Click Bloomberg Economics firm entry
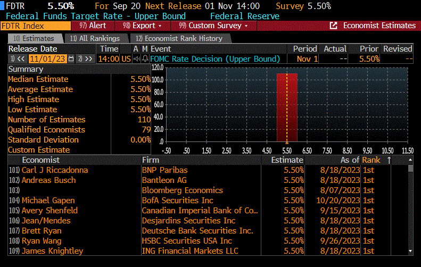Screen dimensions: 421x267 183,190
